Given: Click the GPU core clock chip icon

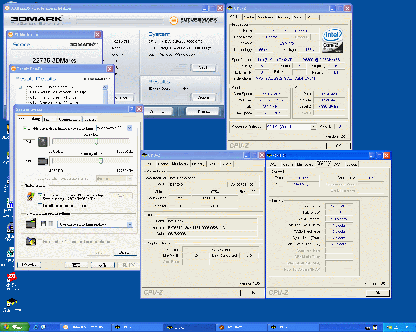Looking at the screenshot, I should (43, 142).
